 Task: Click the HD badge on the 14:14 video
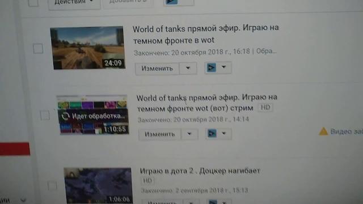click(x=265, y=107)
